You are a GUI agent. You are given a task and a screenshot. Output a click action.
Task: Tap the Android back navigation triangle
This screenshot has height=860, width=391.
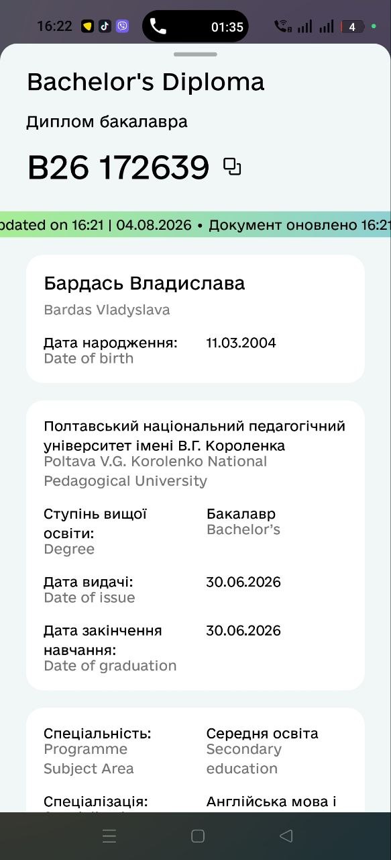(286, 836)
